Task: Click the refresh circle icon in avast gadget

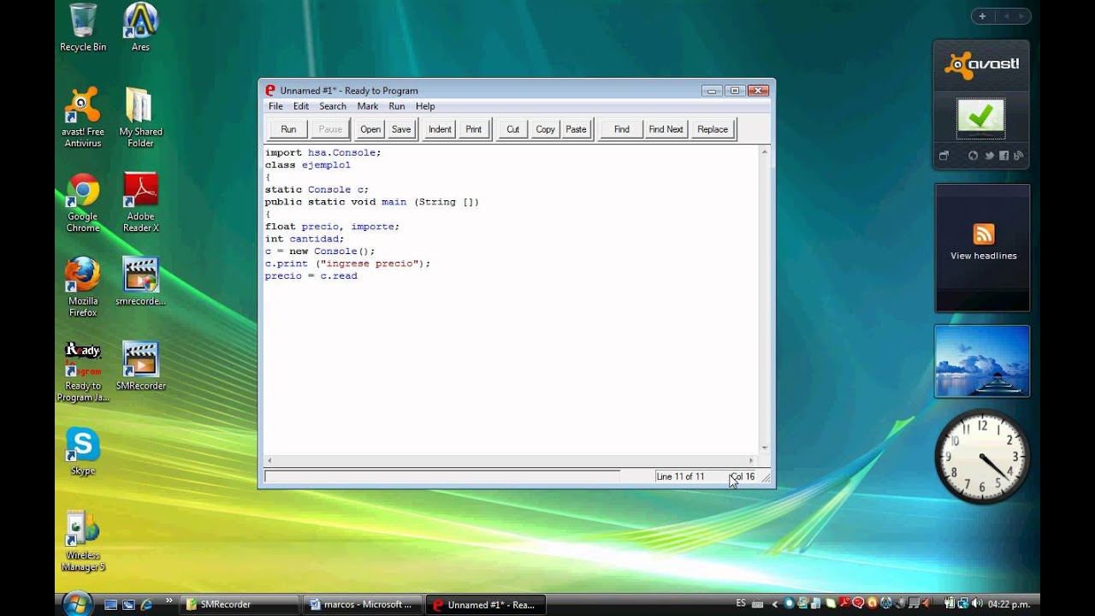Action: pyautogui.click(x=974, y=156)
